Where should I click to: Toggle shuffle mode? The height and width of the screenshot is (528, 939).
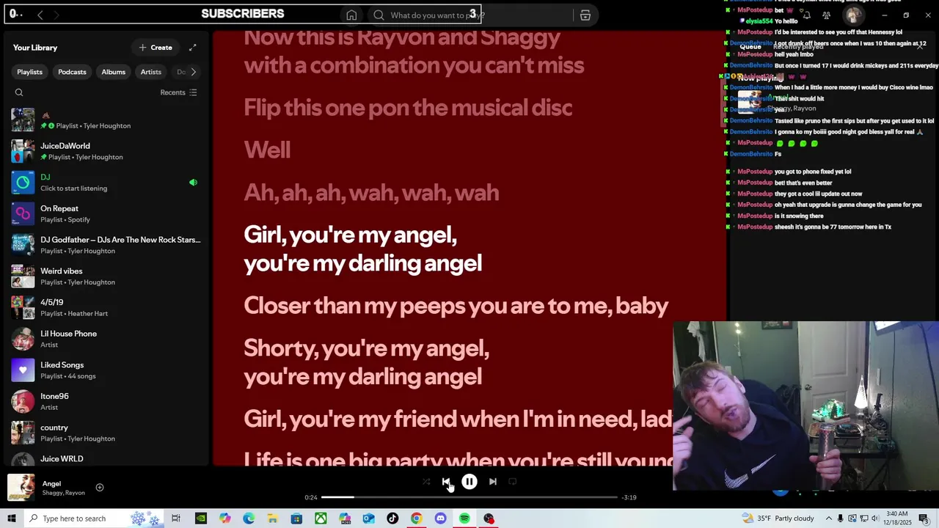point(426,482)
